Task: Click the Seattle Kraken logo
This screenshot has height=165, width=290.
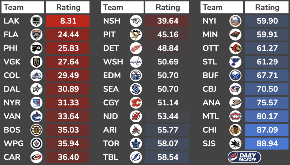Action: click(136, 89)
